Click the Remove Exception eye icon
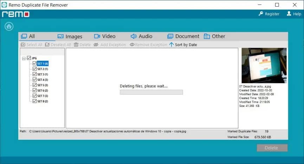Screen dimensions: 304x164 [132, 45]
